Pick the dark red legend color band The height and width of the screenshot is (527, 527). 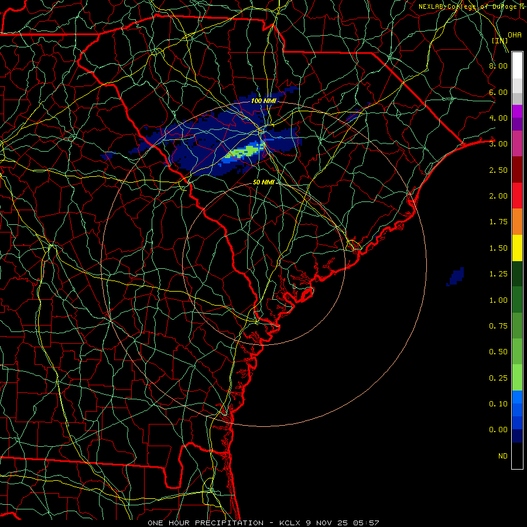pyautogui.click(x=517, y=170)
